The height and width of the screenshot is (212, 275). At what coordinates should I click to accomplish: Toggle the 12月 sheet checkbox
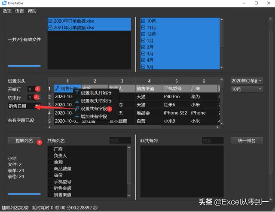[x=143, y=34]
